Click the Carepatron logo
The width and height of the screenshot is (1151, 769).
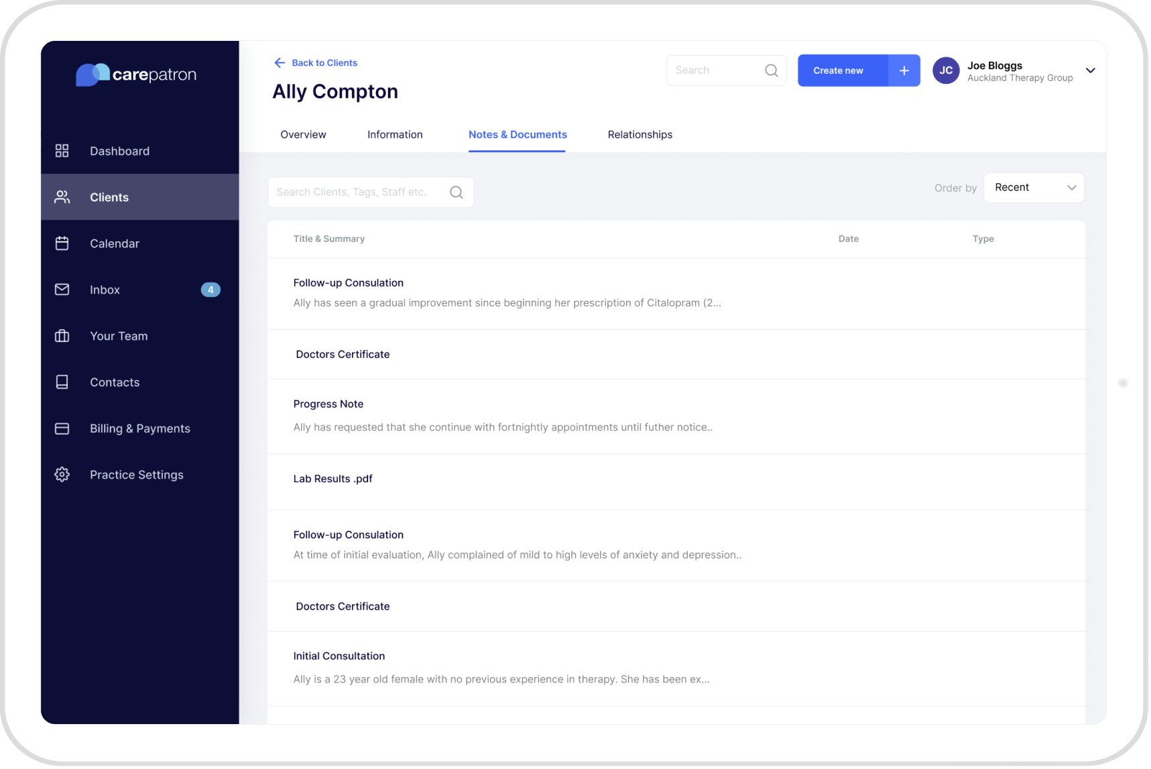pos(136,74)
